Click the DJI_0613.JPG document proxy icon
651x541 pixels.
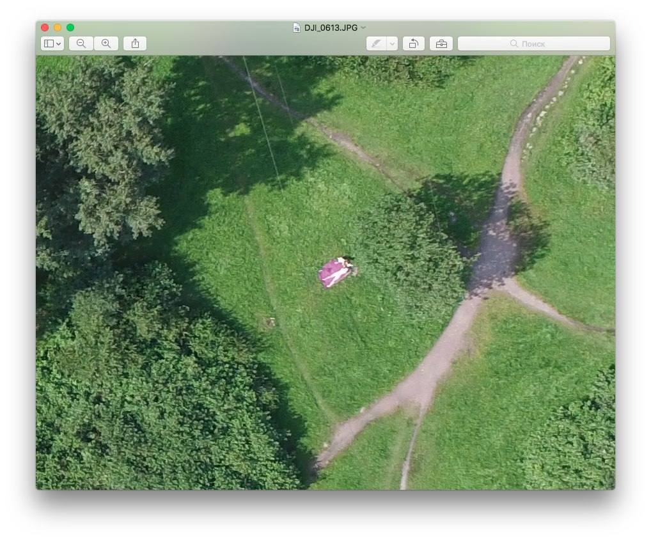click(297, 27)
